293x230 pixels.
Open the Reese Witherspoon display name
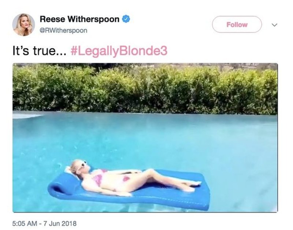tap(79, 19)
